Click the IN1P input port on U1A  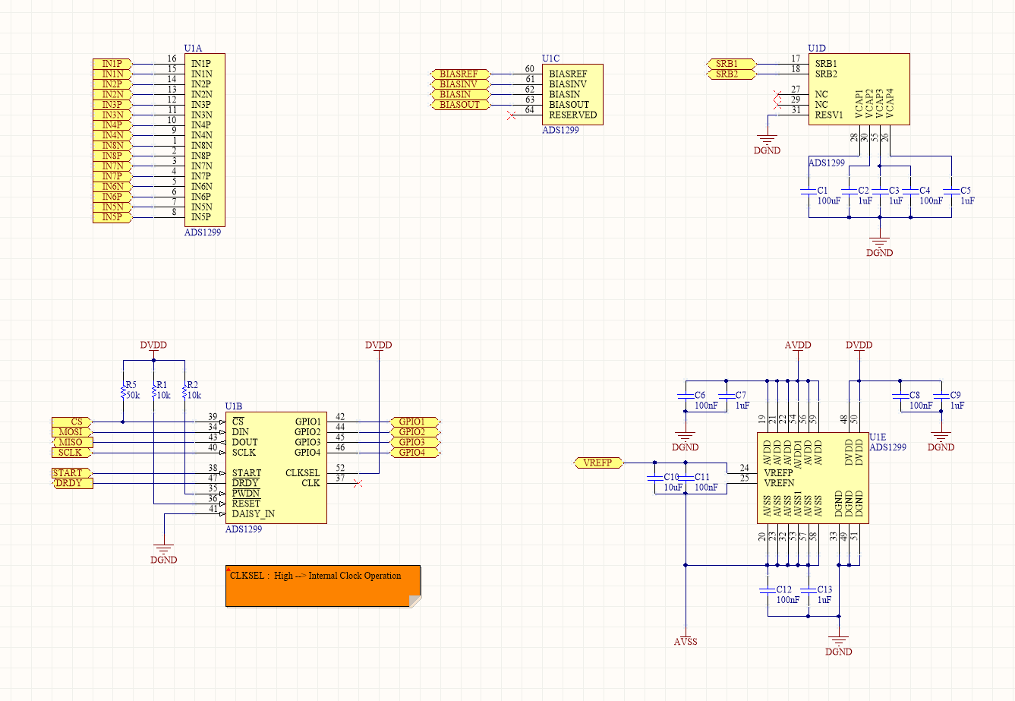[111, 64]
